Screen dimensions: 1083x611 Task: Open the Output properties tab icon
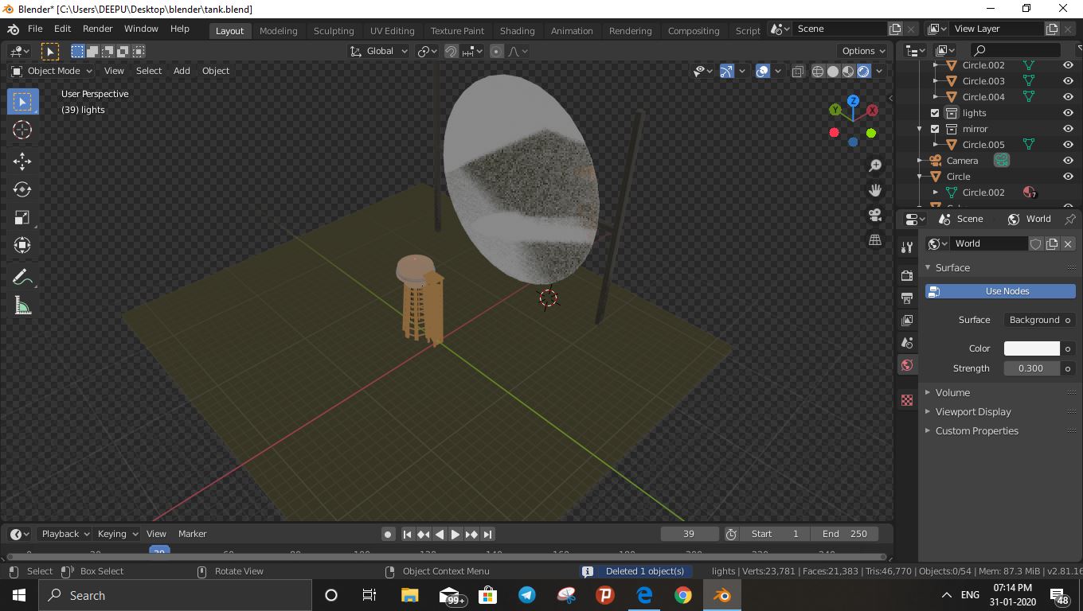[907, 298]
